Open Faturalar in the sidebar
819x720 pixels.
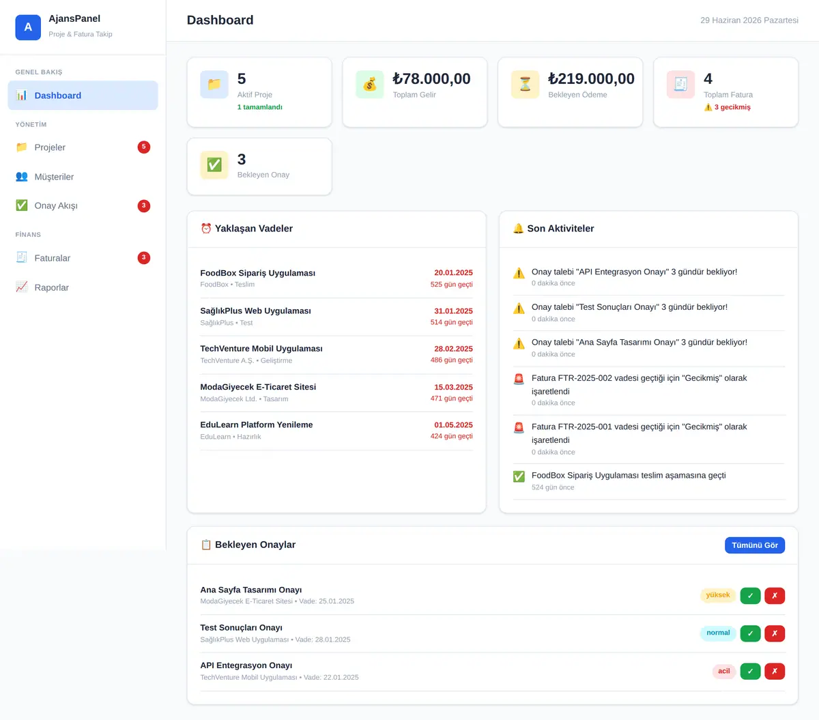(x=83, y=258)
